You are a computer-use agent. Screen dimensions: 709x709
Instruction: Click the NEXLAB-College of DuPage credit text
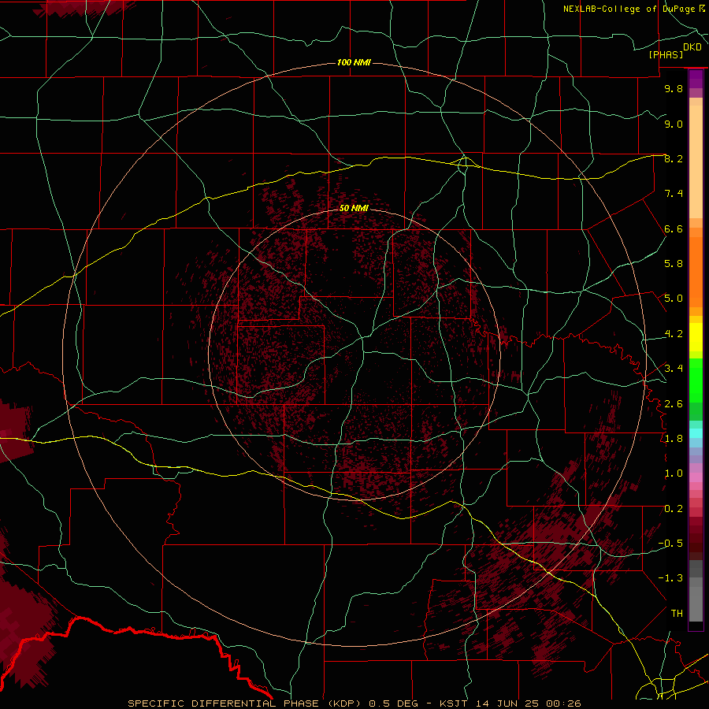pyautogui.click(x=629, y=9)
